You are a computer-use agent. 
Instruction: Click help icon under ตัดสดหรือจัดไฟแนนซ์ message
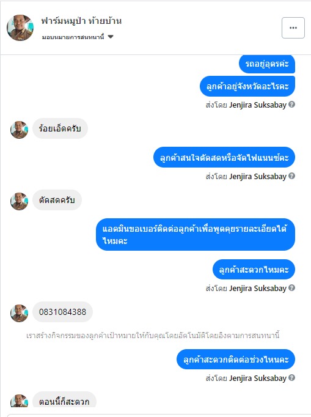pos(291,176)
